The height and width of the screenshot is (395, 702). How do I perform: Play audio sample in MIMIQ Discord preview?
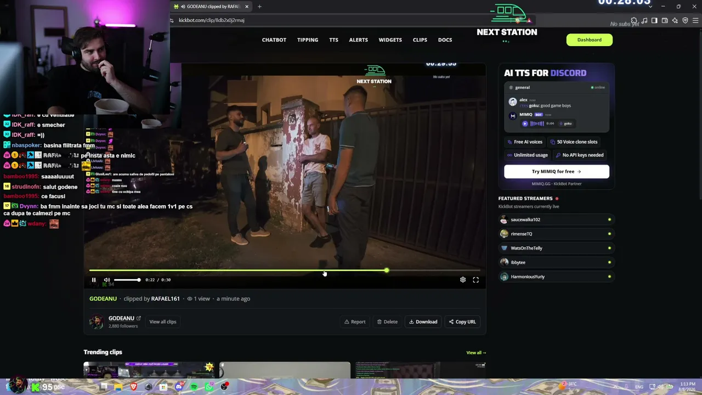point(525,124)
